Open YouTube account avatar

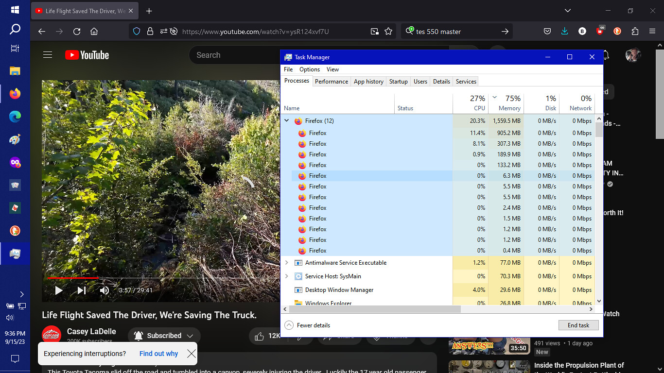pos(633,55)
